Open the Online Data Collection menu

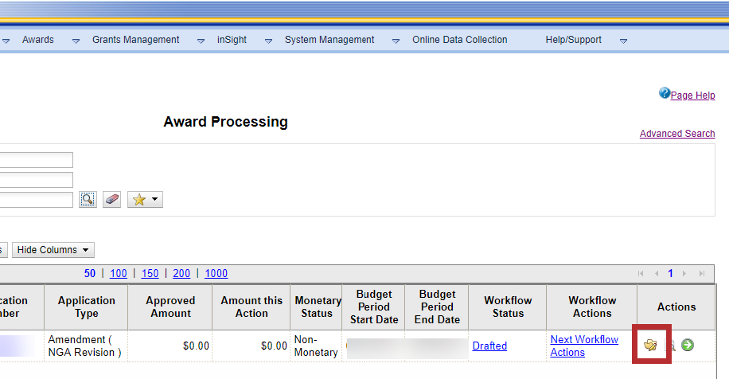tap(459, 40)
